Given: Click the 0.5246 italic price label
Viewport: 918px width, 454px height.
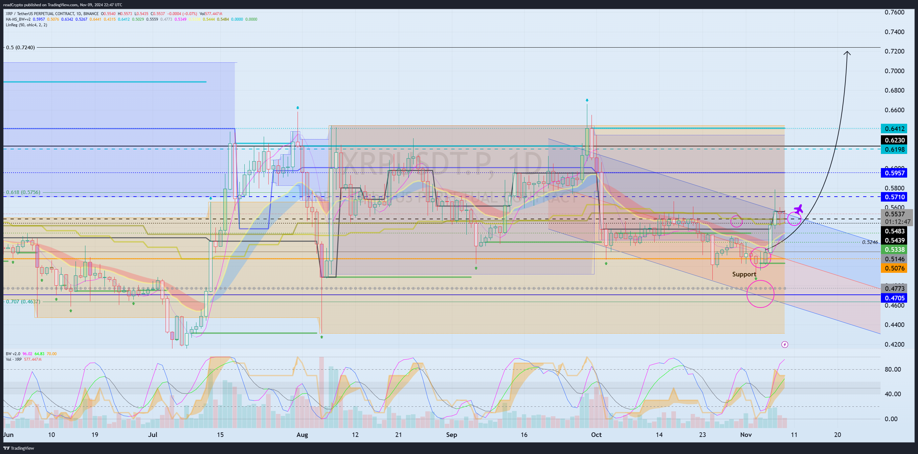Looking at the screenshot, I should click(870, 242).
